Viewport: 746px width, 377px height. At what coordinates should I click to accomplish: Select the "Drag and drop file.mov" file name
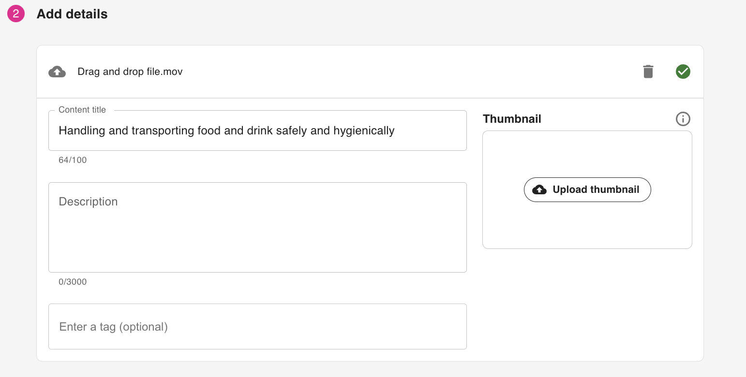130,72
